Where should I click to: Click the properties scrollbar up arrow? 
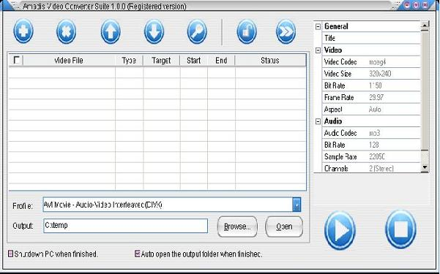pyautogui.click(x=425, y=26)
